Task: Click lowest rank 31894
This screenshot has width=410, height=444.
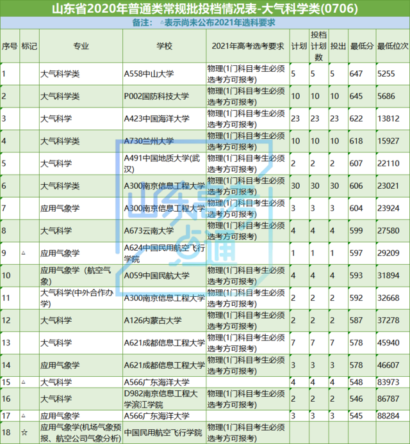Action: point(388,276)
